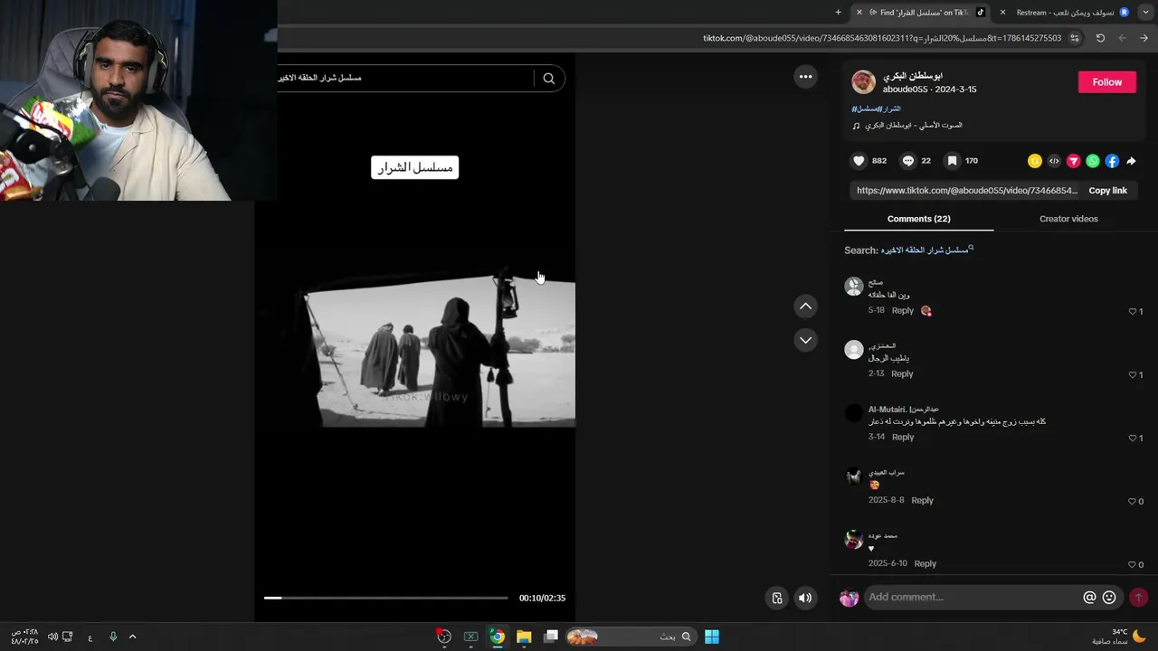Post the comment with the red arrow button
Image resolution: width=1158 pixels, height=651 pixels.
[1138, 598]
